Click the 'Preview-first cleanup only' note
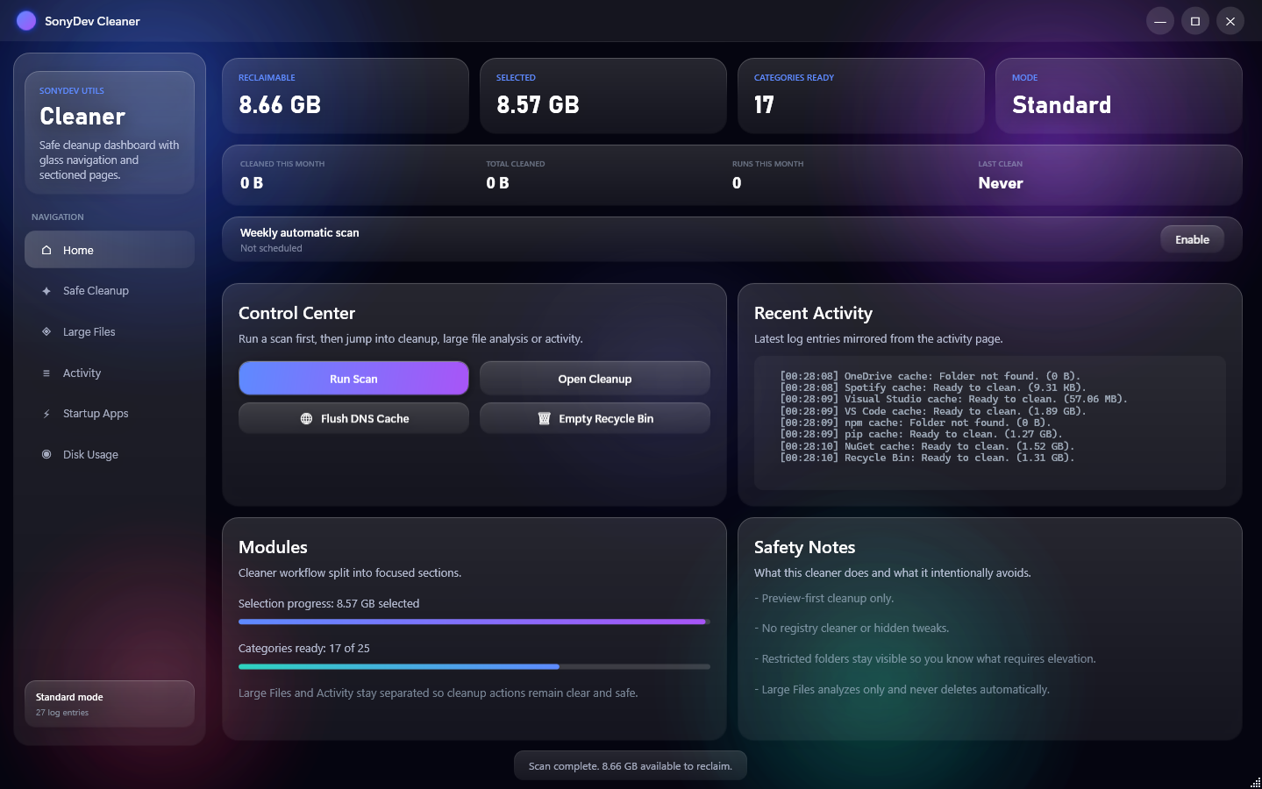Screen dimensions: 1262x789 tap(824, 599)
